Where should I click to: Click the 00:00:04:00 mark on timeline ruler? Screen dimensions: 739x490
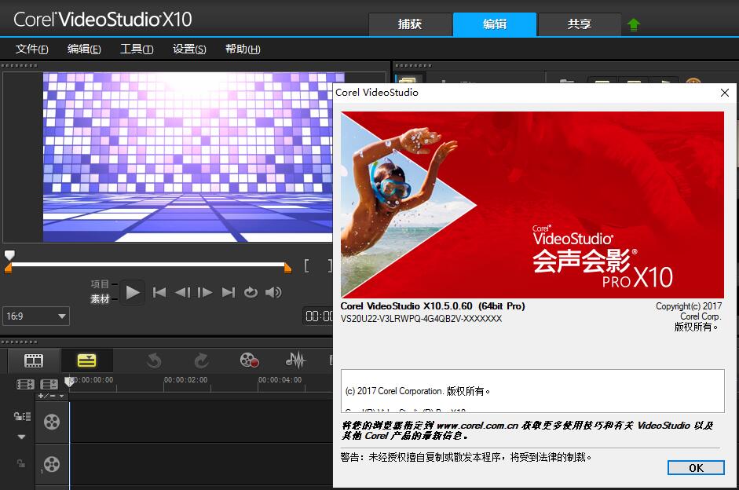(x=280, y=380)
